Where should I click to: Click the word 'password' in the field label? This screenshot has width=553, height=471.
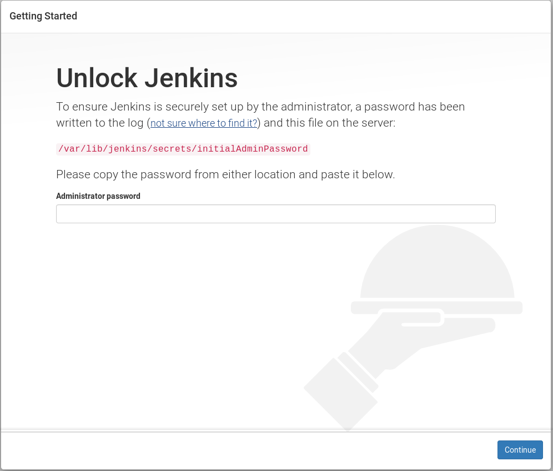pos(123,196)
